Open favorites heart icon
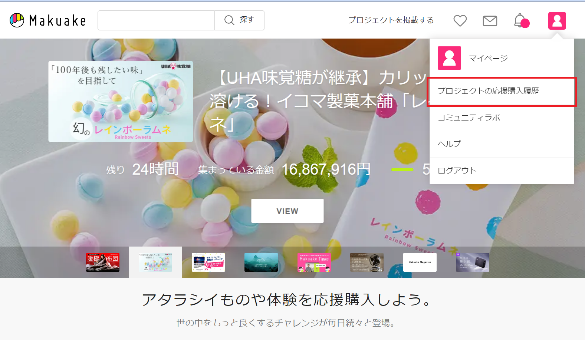The width and height of the screenshot is (585, 340). pyautogui.click(x=460, y=21)
